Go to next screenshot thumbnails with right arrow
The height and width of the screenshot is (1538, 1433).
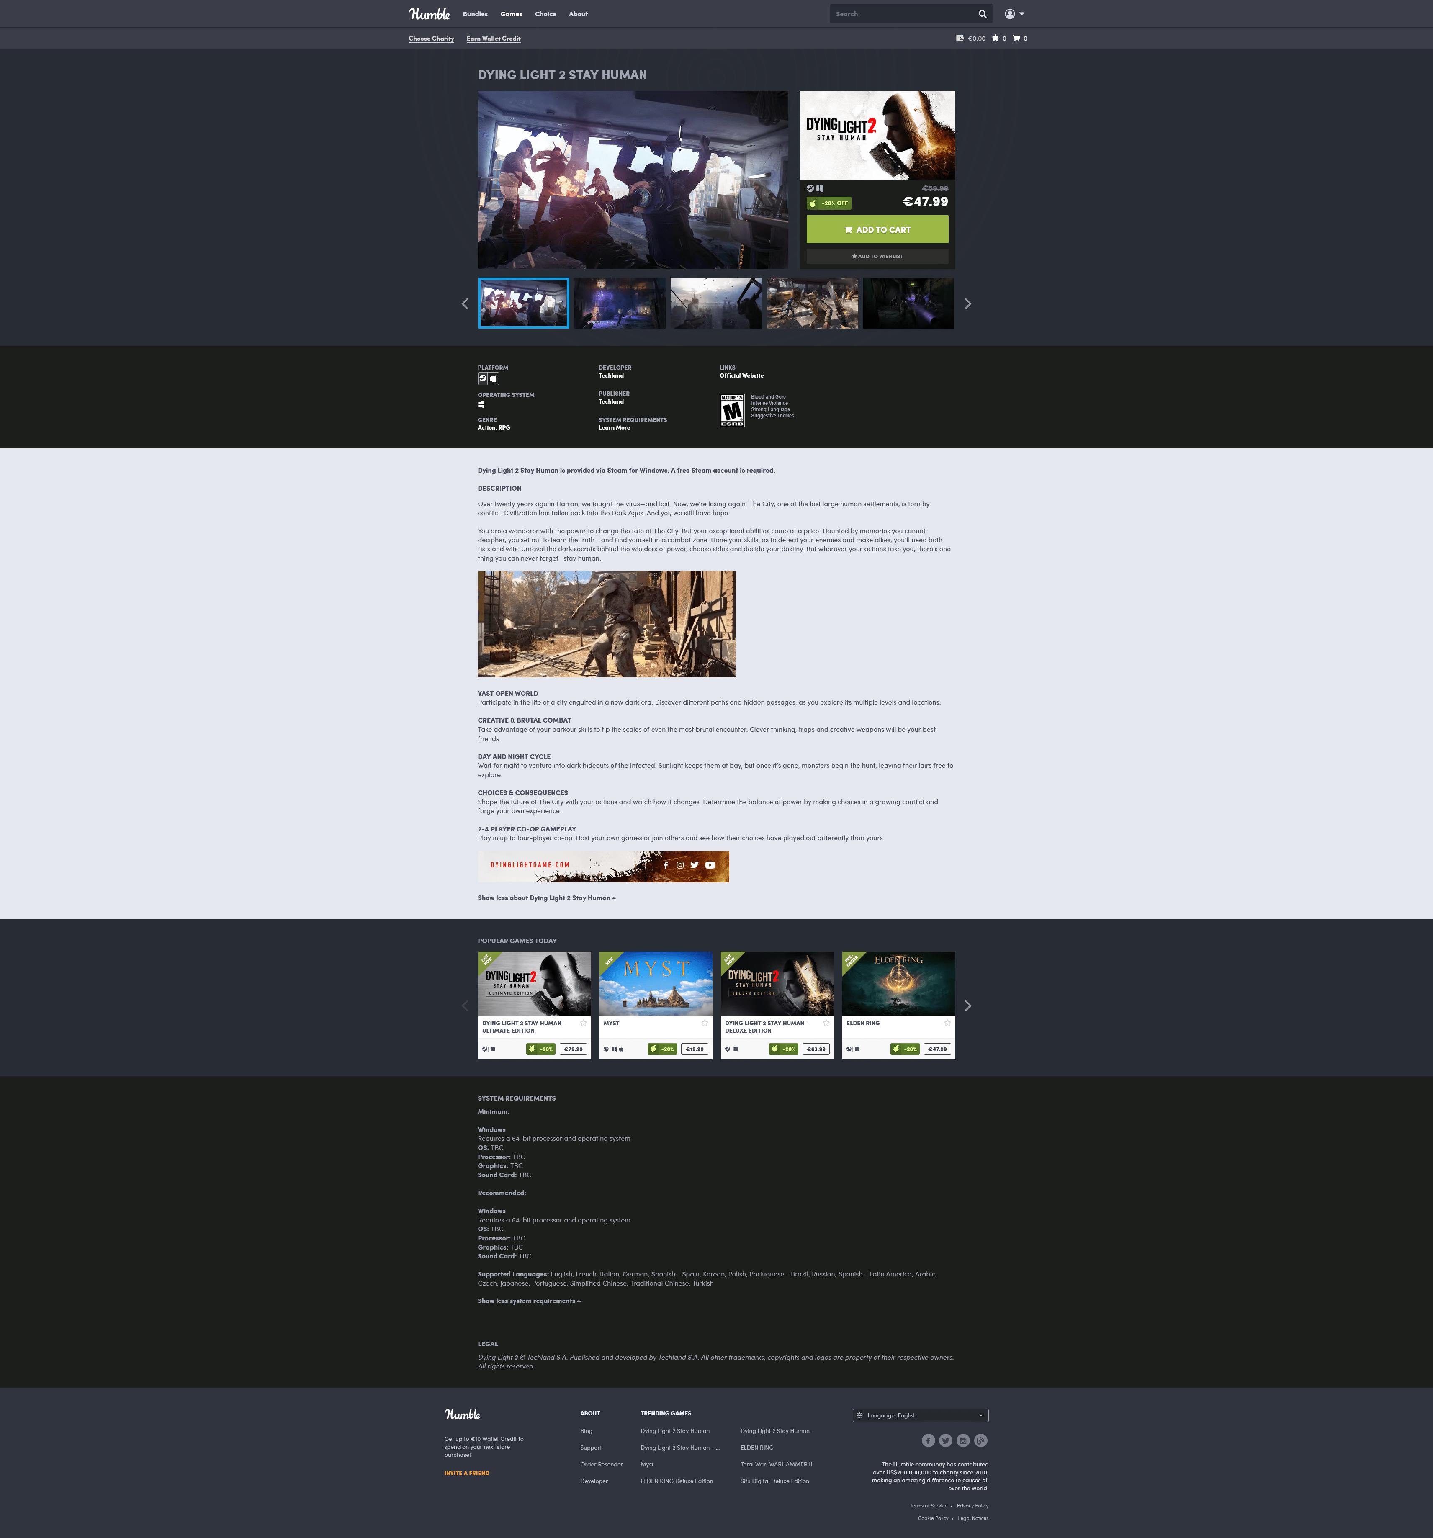pos(967,304)
